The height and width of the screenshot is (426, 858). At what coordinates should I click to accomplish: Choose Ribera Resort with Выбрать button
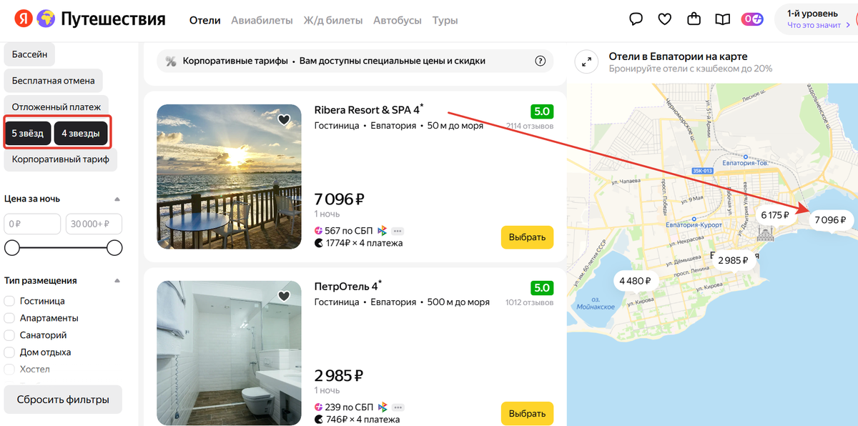[x=527, y=237]
